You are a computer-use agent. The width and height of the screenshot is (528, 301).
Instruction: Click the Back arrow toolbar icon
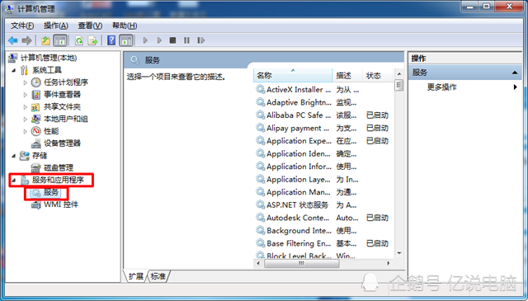click(13, 40)
